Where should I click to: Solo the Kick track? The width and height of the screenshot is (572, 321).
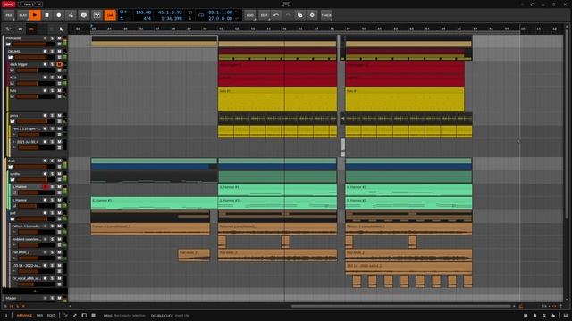52,78
